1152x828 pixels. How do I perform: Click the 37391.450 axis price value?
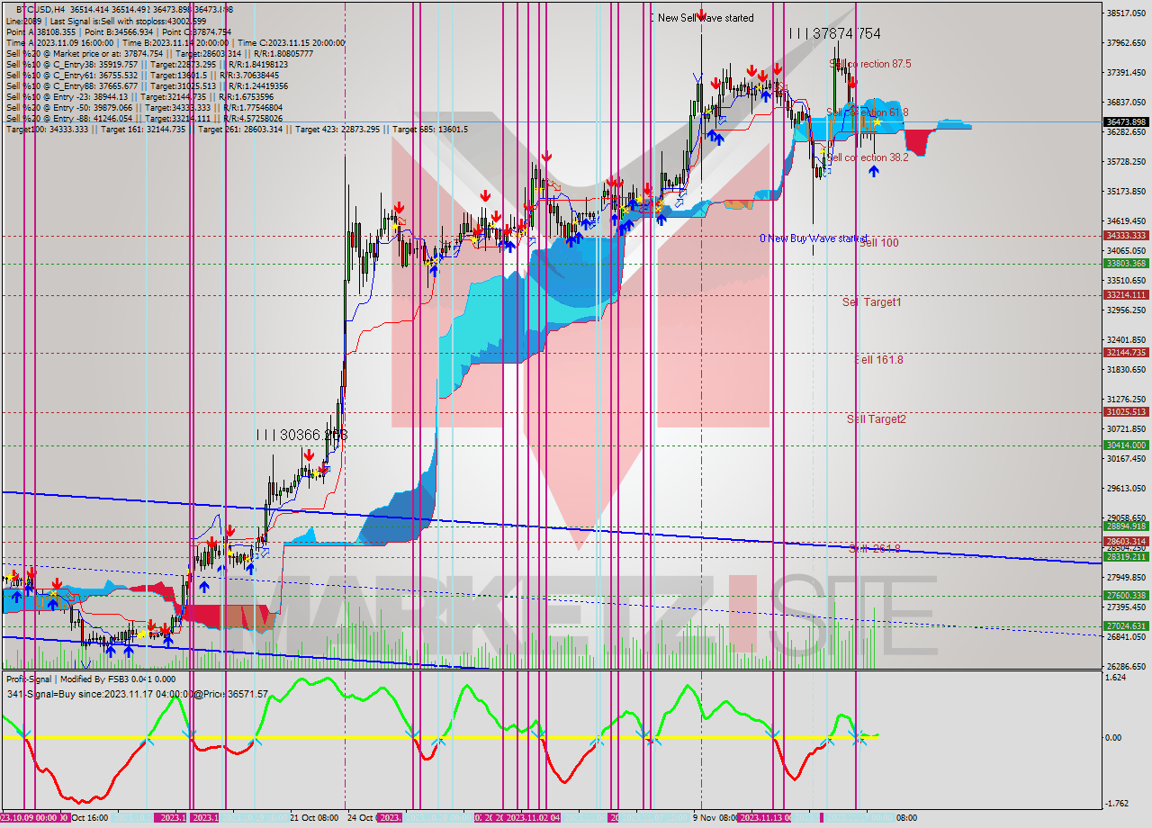[x=1126, y=73]
